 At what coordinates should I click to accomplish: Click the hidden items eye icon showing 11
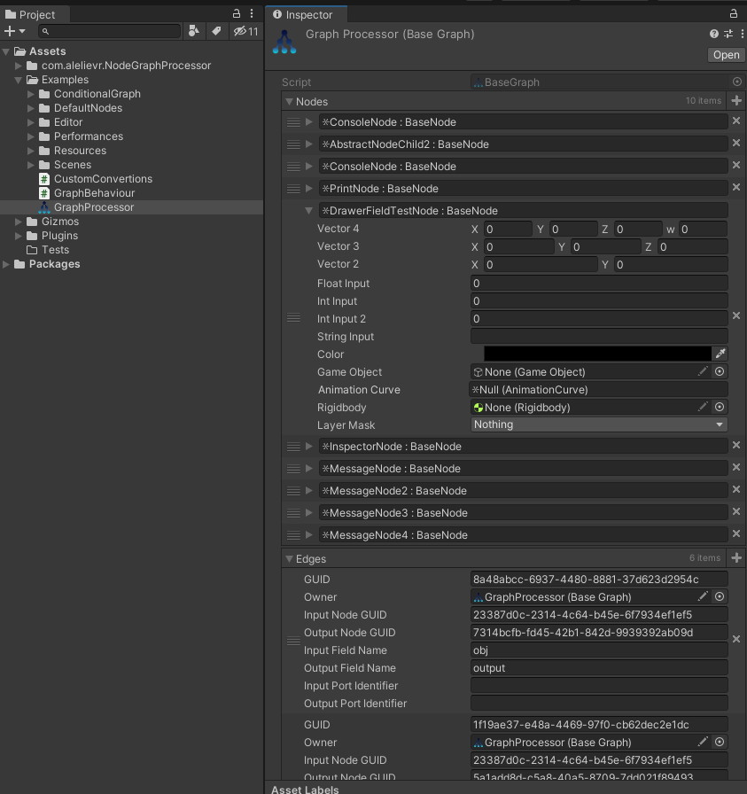[241, 30]
